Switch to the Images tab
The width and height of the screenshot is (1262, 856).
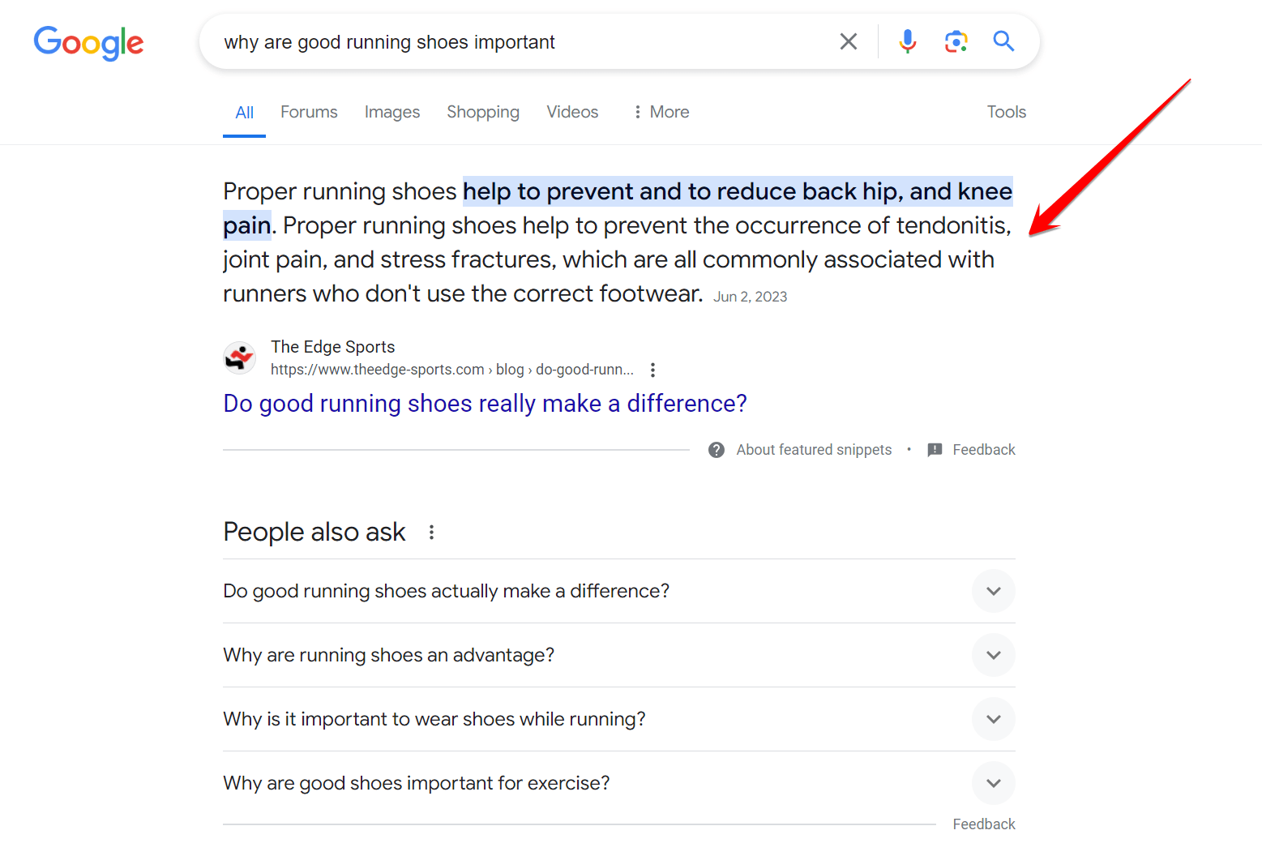point(391,112)
